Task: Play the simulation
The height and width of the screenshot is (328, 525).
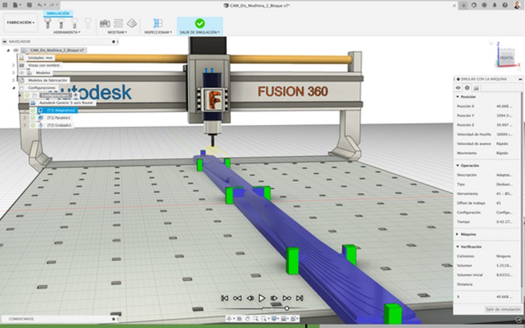Action: pyautogui.click(x=262, y=298)
